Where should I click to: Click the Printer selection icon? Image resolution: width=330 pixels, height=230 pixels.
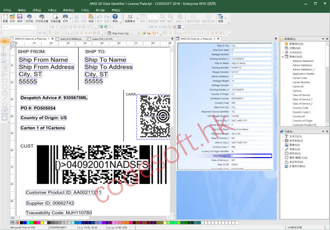coord(30,17)
